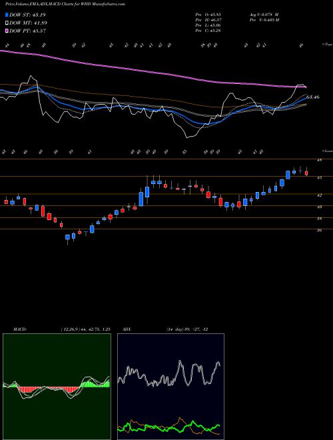Click the 'Pre V: 0.405 M' volume text

[264, 20]
